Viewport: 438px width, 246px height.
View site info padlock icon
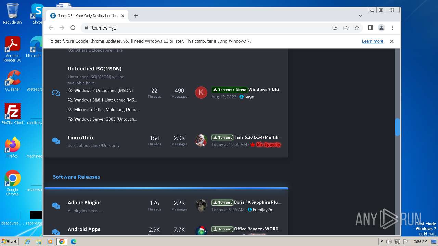(87, 28)
